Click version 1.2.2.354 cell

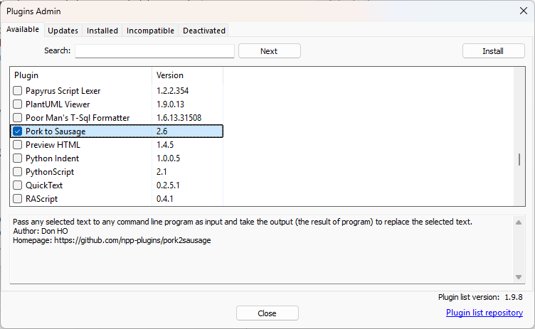(x=173, y=91)
